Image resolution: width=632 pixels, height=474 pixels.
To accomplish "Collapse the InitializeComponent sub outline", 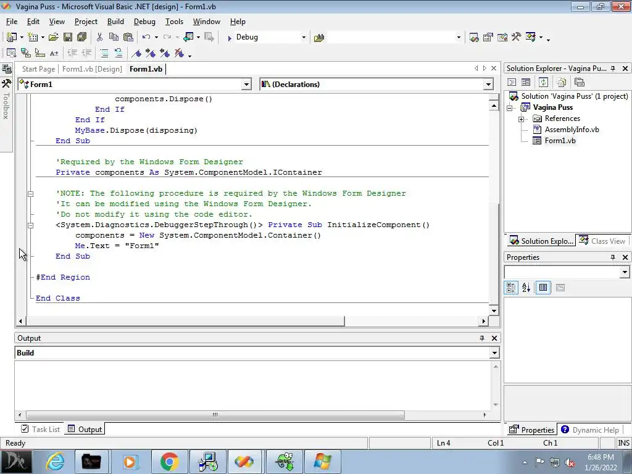I will (x=31, y=225).
